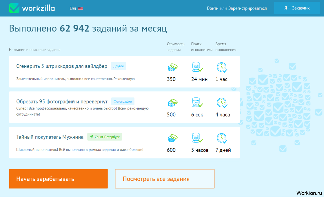Click the Санкт-Петербург location tag
324x197 pixels.
point(105,137)
